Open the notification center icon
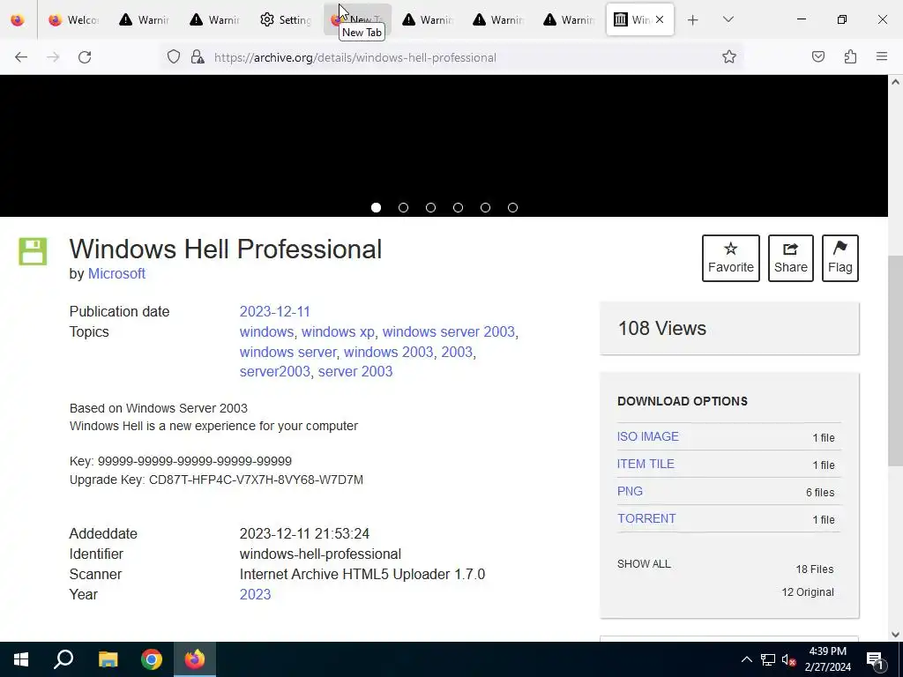 click(x=876, y=659)
